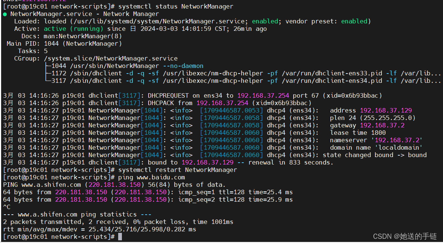Image resolution: width=443 pixels, height=244 pixels.
Task: Select the gateway 192.168.37.2
Action: pos(382,125)
